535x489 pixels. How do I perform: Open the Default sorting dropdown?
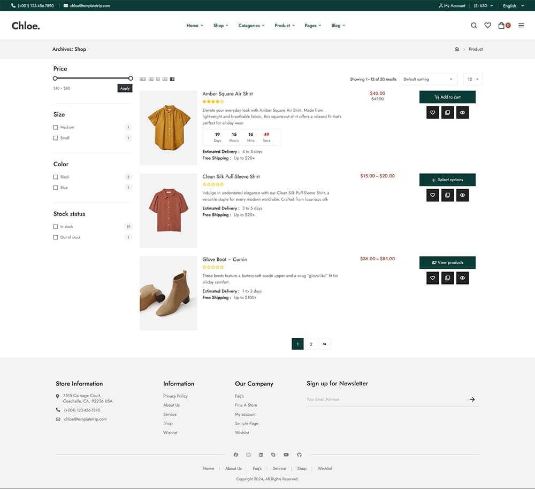coord(428,79)
